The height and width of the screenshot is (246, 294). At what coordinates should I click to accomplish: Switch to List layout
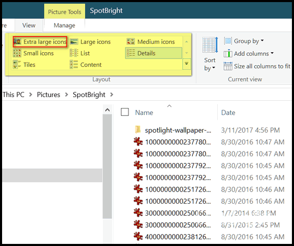click(80, 53)
